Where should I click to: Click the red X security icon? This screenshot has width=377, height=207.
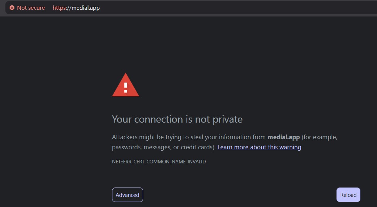[12, 8]
